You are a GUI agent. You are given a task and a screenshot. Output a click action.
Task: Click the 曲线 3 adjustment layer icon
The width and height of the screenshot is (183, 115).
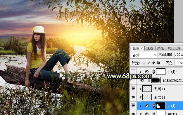(147, 72)
